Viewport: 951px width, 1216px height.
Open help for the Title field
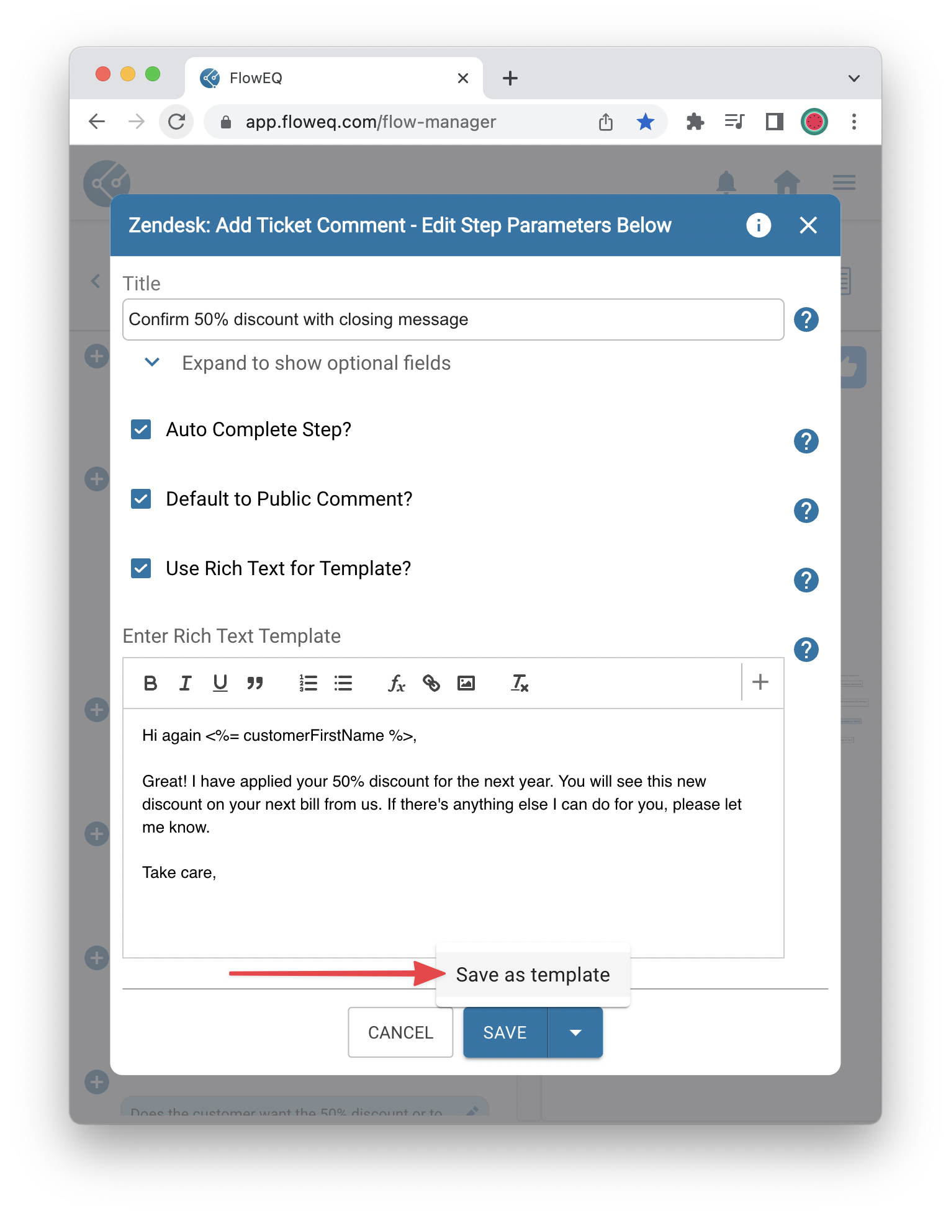point(806,320)
